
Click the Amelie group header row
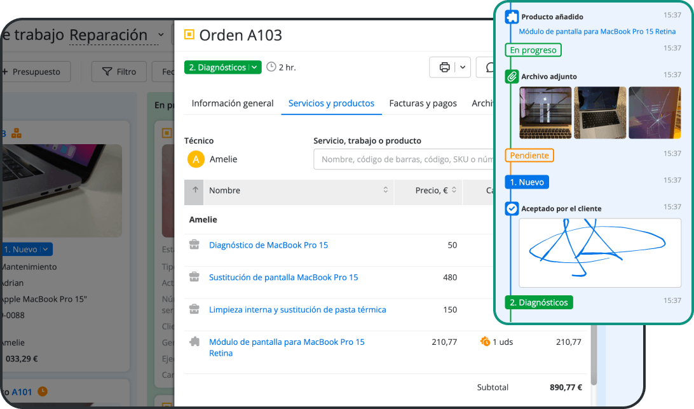pos(339,220)
